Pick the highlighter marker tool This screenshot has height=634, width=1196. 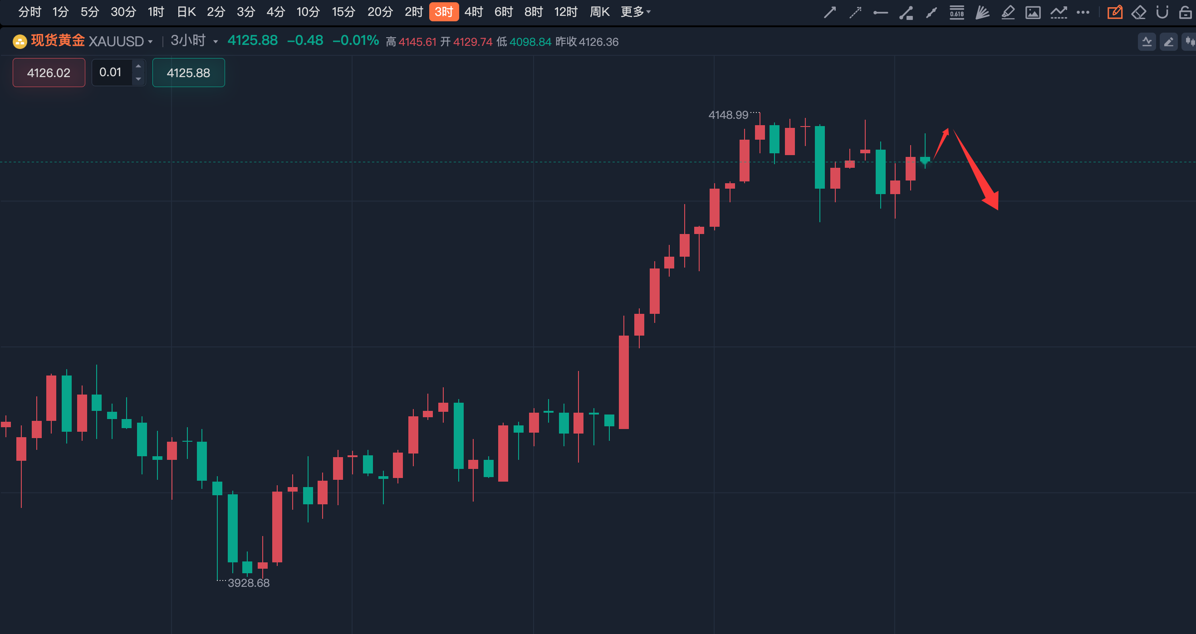click(x=1008, y=13)
